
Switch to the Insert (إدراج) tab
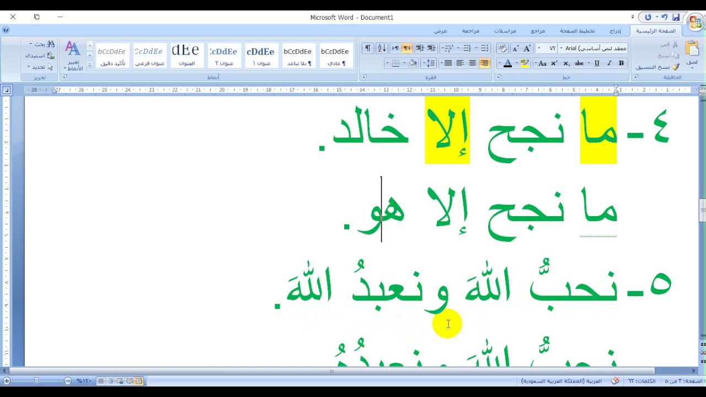[x=615, y=31]
